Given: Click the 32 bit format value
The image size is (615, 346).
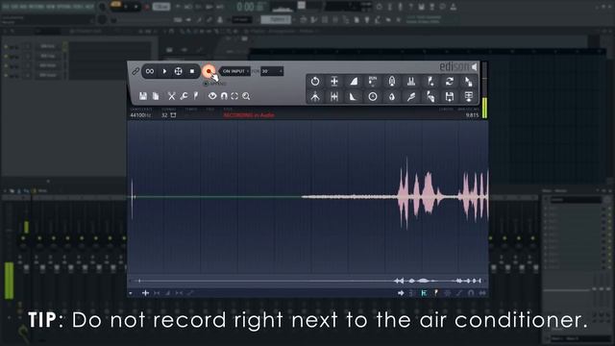Looking at the screenshot, I should pyautogui.click(x=164, y=115).
